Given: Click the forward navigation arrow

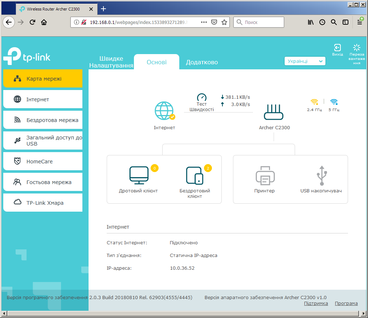Looking at the screenshot, I should pyautogui.click(x=21, y=22).
